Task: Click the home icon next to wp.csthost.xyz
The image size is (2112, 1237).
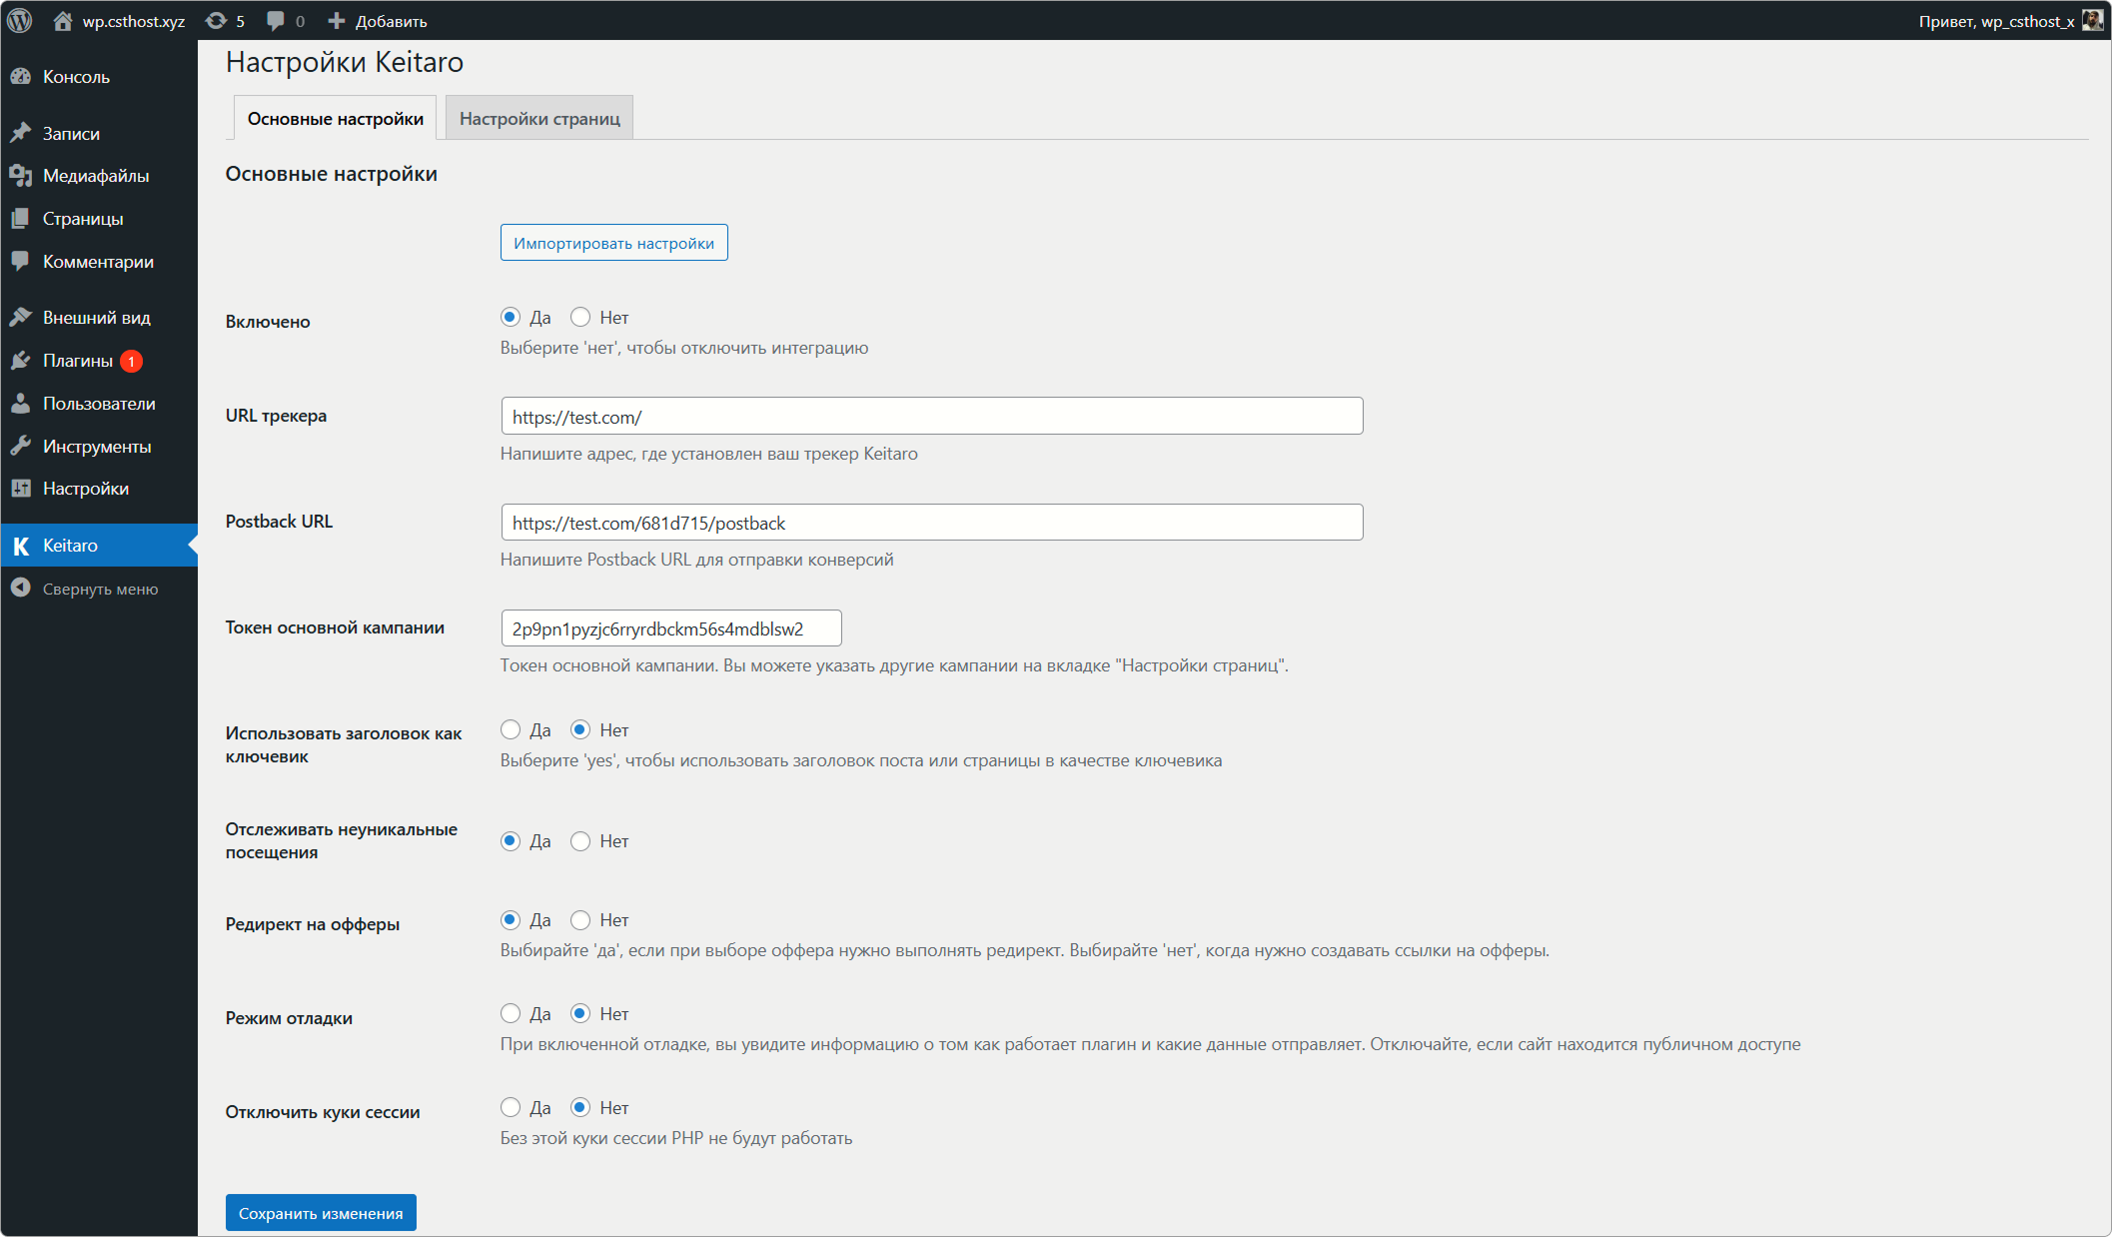Action: point(63,21)
